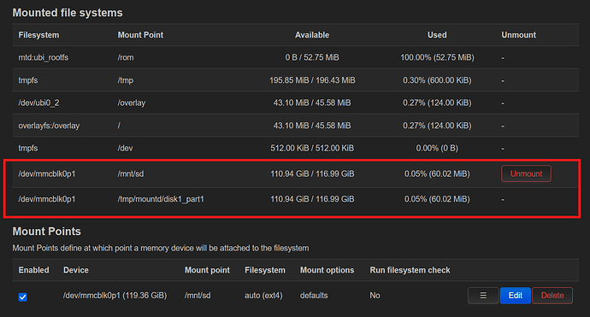Click the Mount options column header
This screenshot has width=590, height=317.
pyautogui.click(x=327, y=270)
